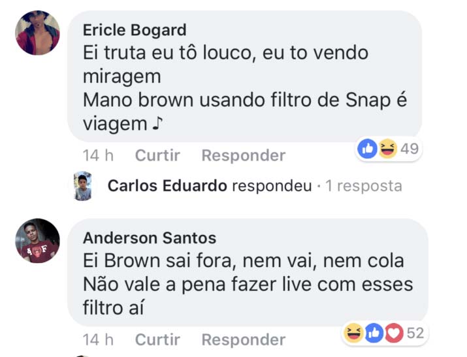Open Anderson Santos's profile picture
This screenshot has height=357, width=467.
37,241
